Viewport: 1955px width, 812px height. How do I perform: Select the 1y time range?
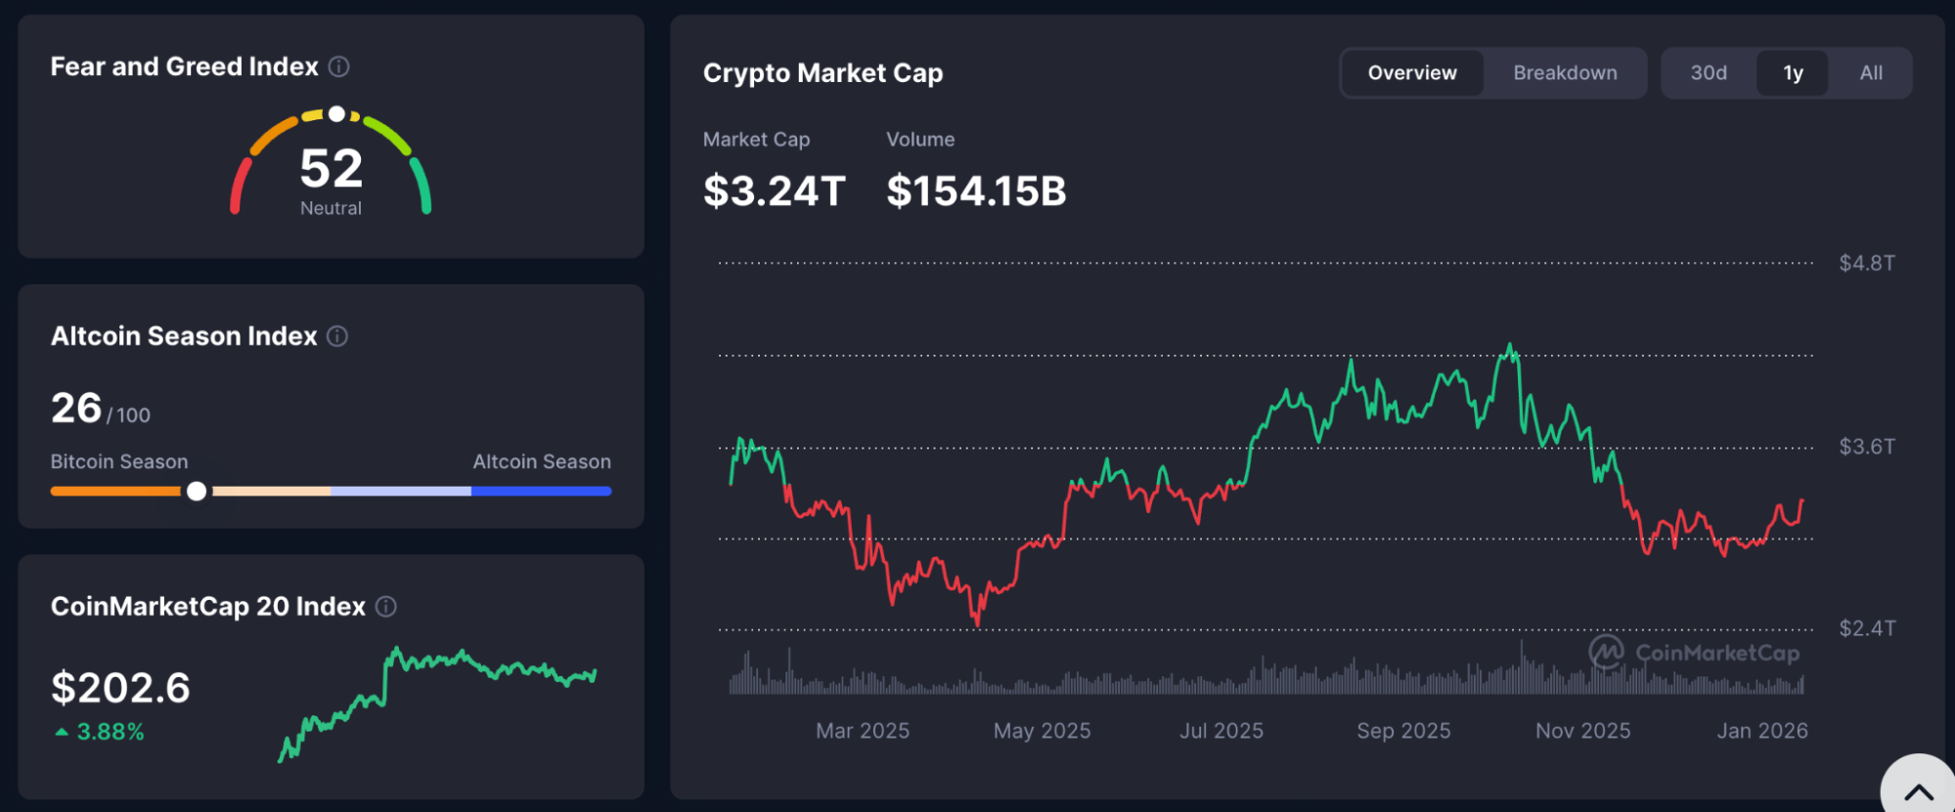[1793, 73]
